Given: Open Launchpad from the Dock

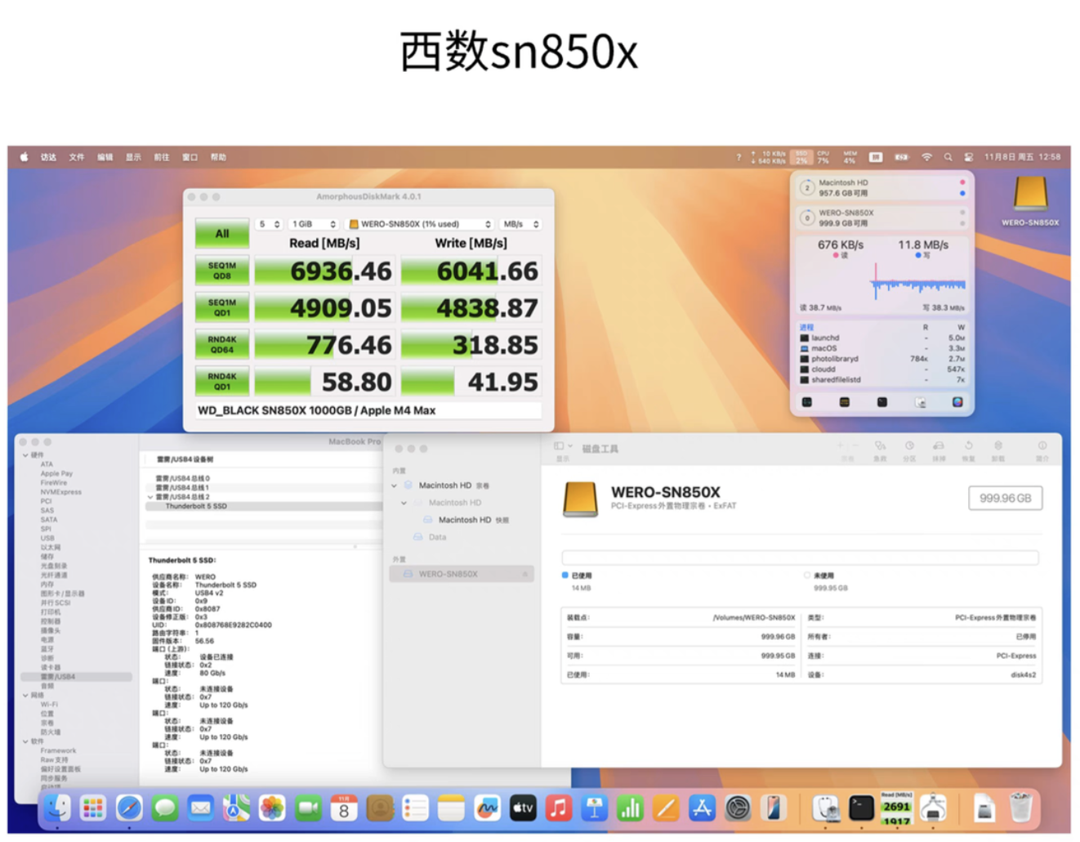Looking at the screenshot, I should click(93, 808).
